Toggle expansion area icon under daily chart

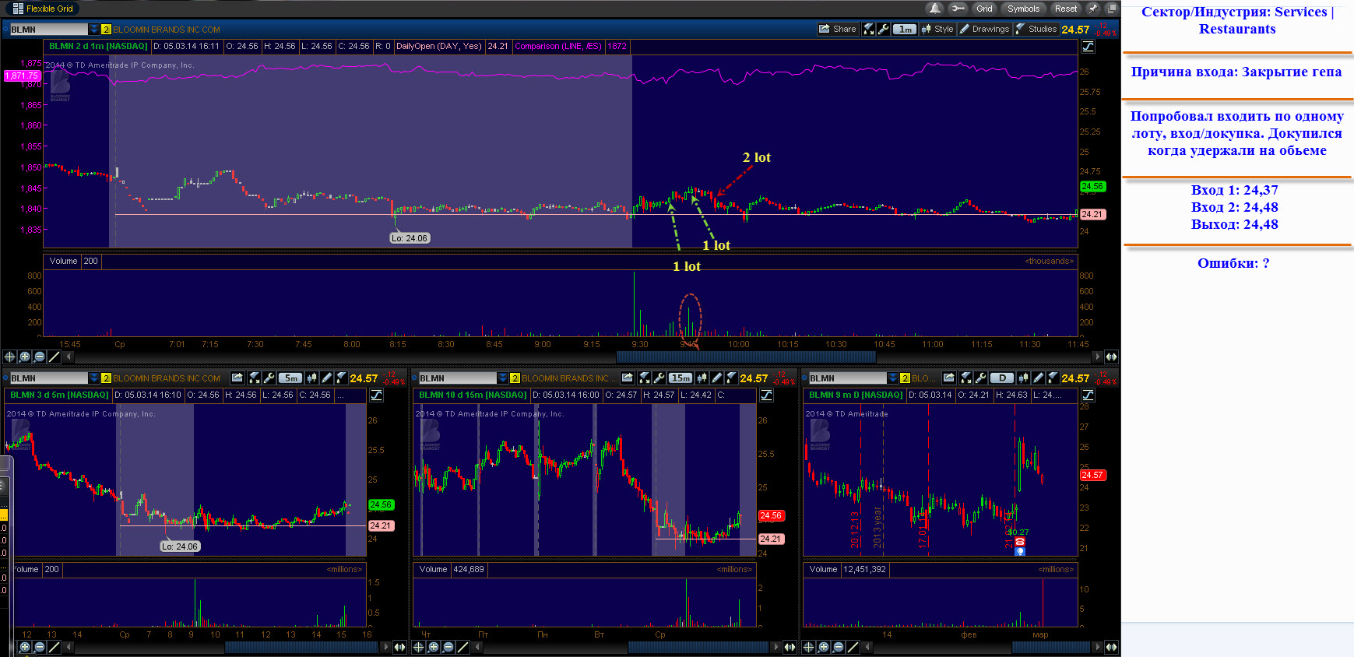click(x=1111, y=647)
